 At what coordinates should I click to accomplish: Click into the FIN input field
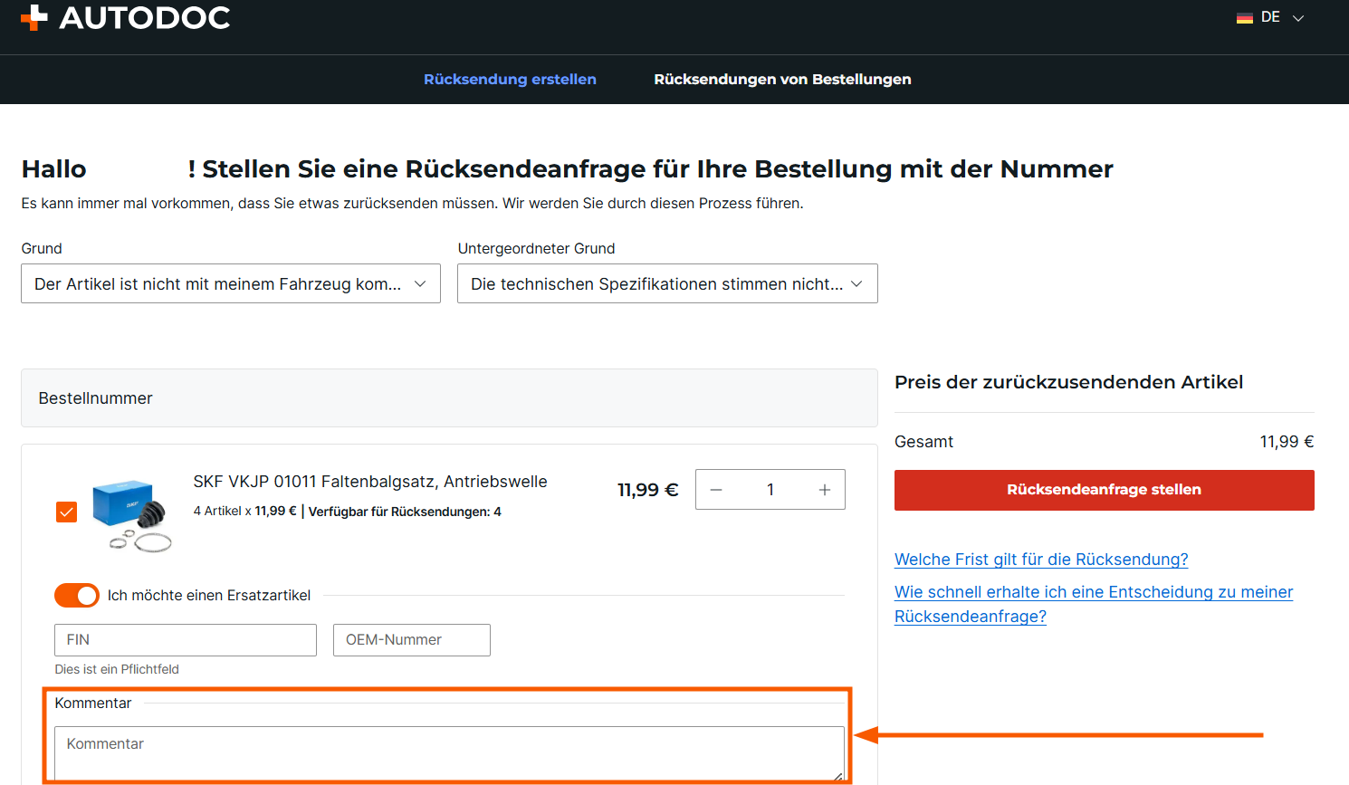(186, 640)
